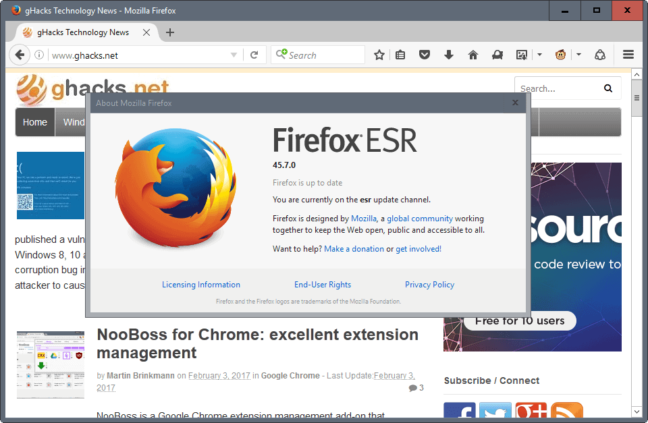This screenshot has width=648, height=423.
Task: Select the gHacks Technology News tab
Action: [82, 32]
